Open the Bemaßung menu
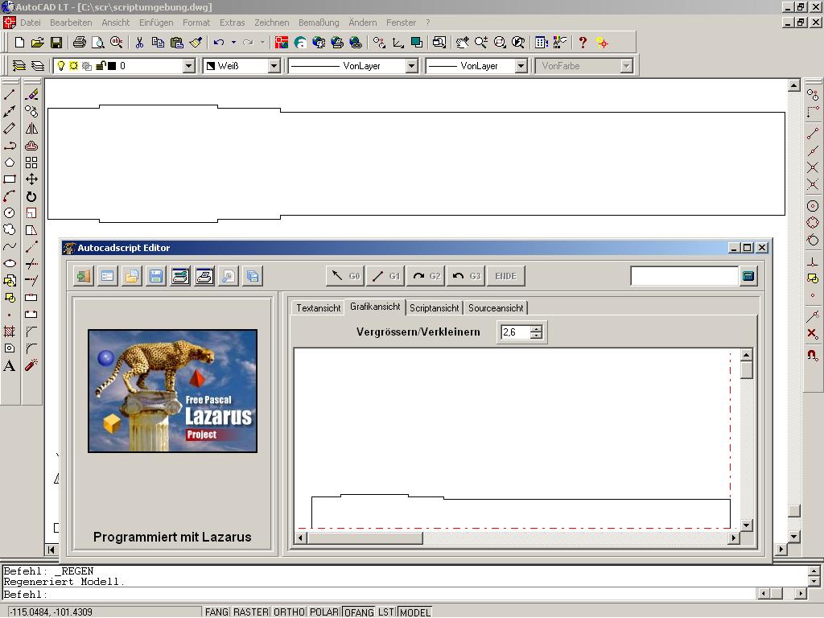 pos(319,23)
